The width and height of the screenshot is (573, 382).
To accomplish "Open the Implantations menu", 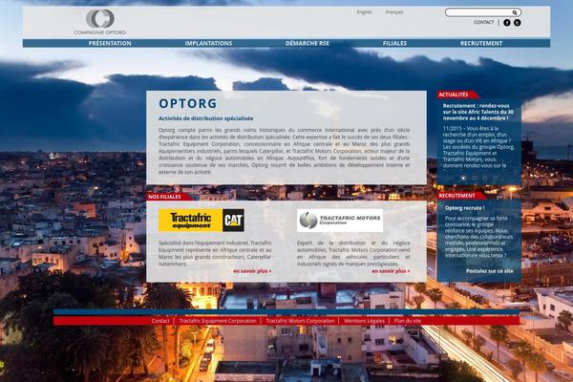I will pos(208,43).
